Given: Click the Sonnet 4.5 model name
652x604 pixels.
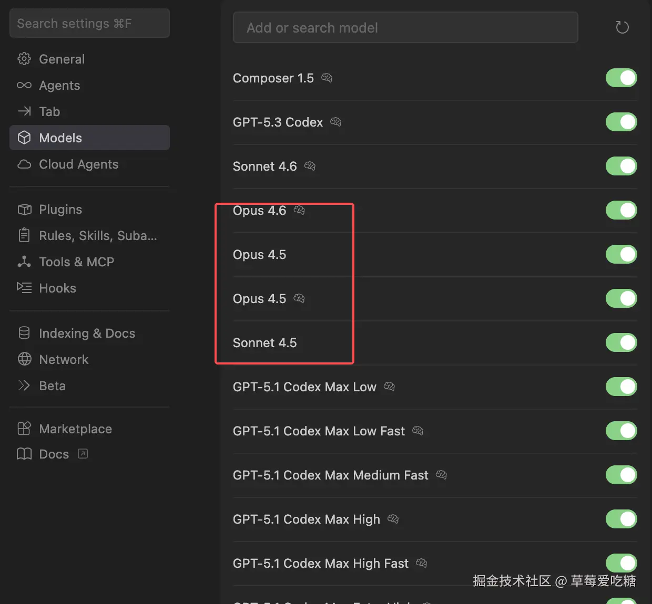Looking at the screenshot, I should (265, 342).
